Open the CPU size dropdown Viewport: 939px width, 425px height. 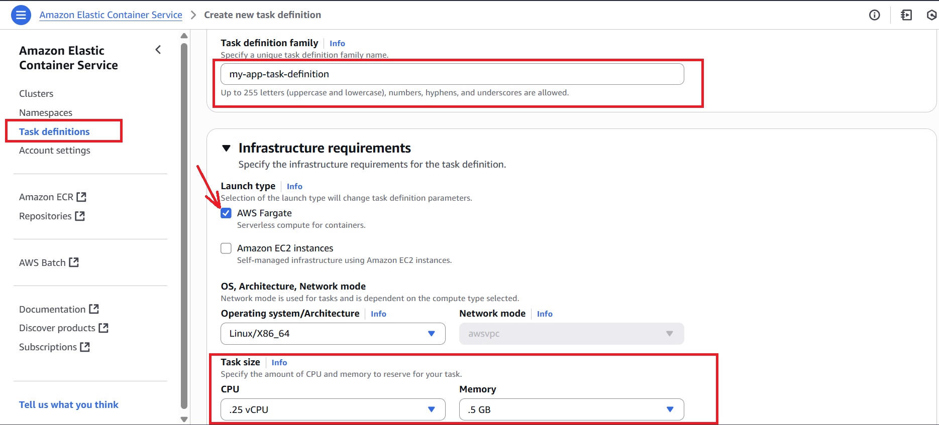[x=333, y=409]
